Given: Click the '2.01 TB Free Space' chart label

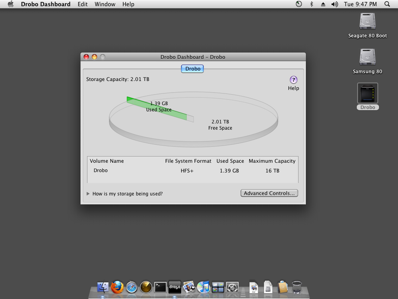Looking at the screenshot, I should pyautogui.click(x=220, y=125).
